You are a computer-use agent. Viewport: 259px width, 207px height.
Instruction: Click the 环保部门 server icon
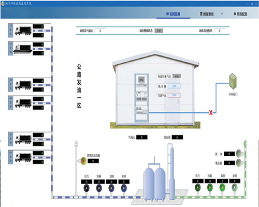[233, 81]
